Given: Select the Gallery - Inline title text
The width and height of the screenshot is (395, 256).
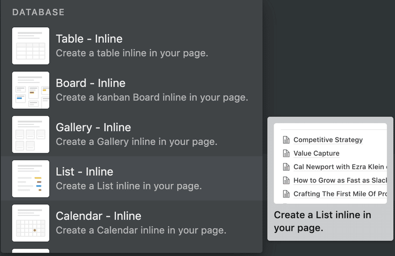Looking at the screenshot, I should (93, 128).
